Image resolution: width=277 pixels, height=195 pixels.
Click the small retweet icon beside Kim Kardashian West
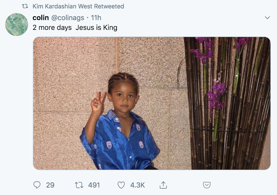[x=25, y=6]
